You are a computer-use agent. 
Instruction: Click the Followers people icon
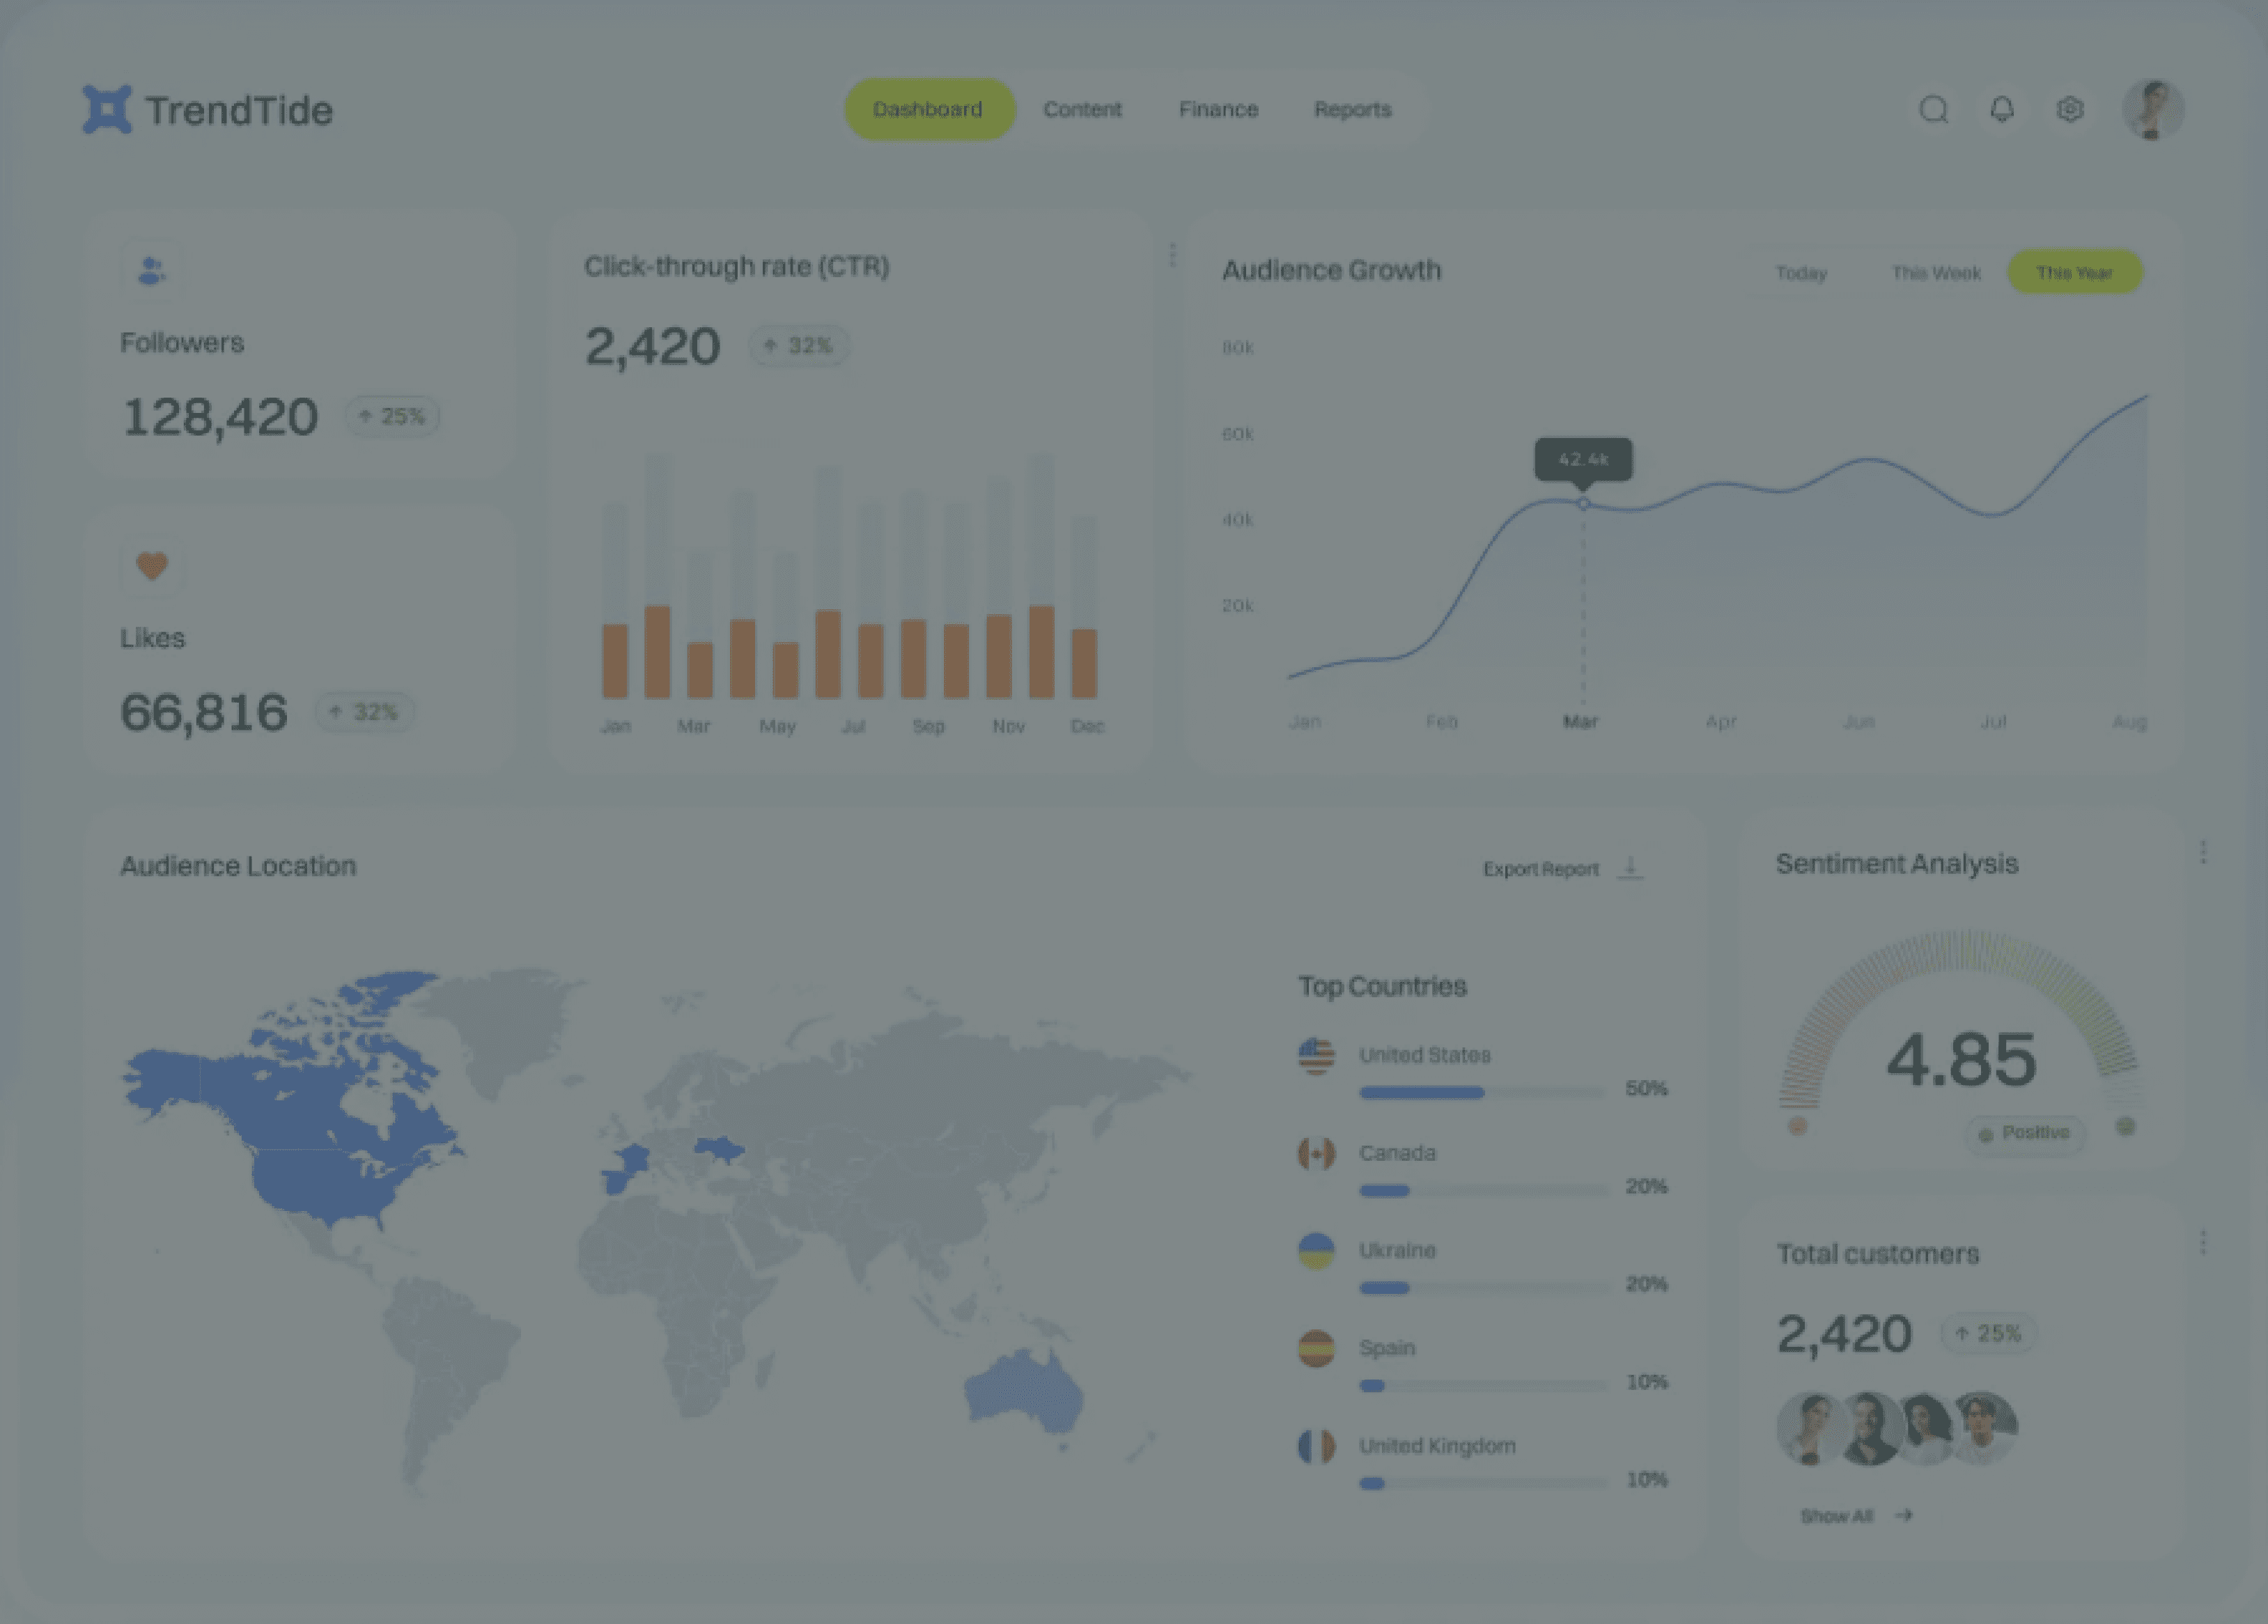[151, 270]
